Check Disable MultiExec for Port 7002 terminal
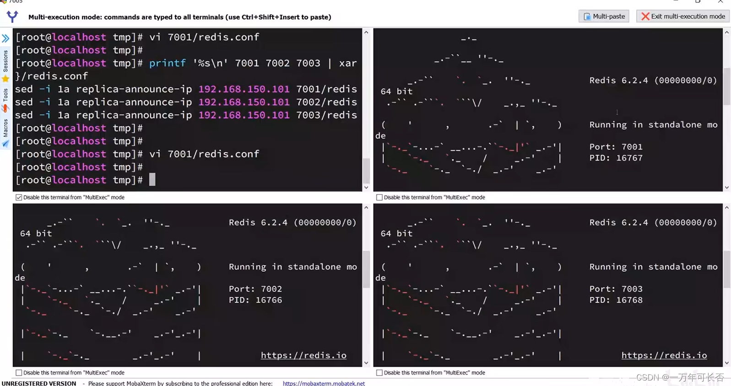Screen dimensions: 731x386 [19, 373]
